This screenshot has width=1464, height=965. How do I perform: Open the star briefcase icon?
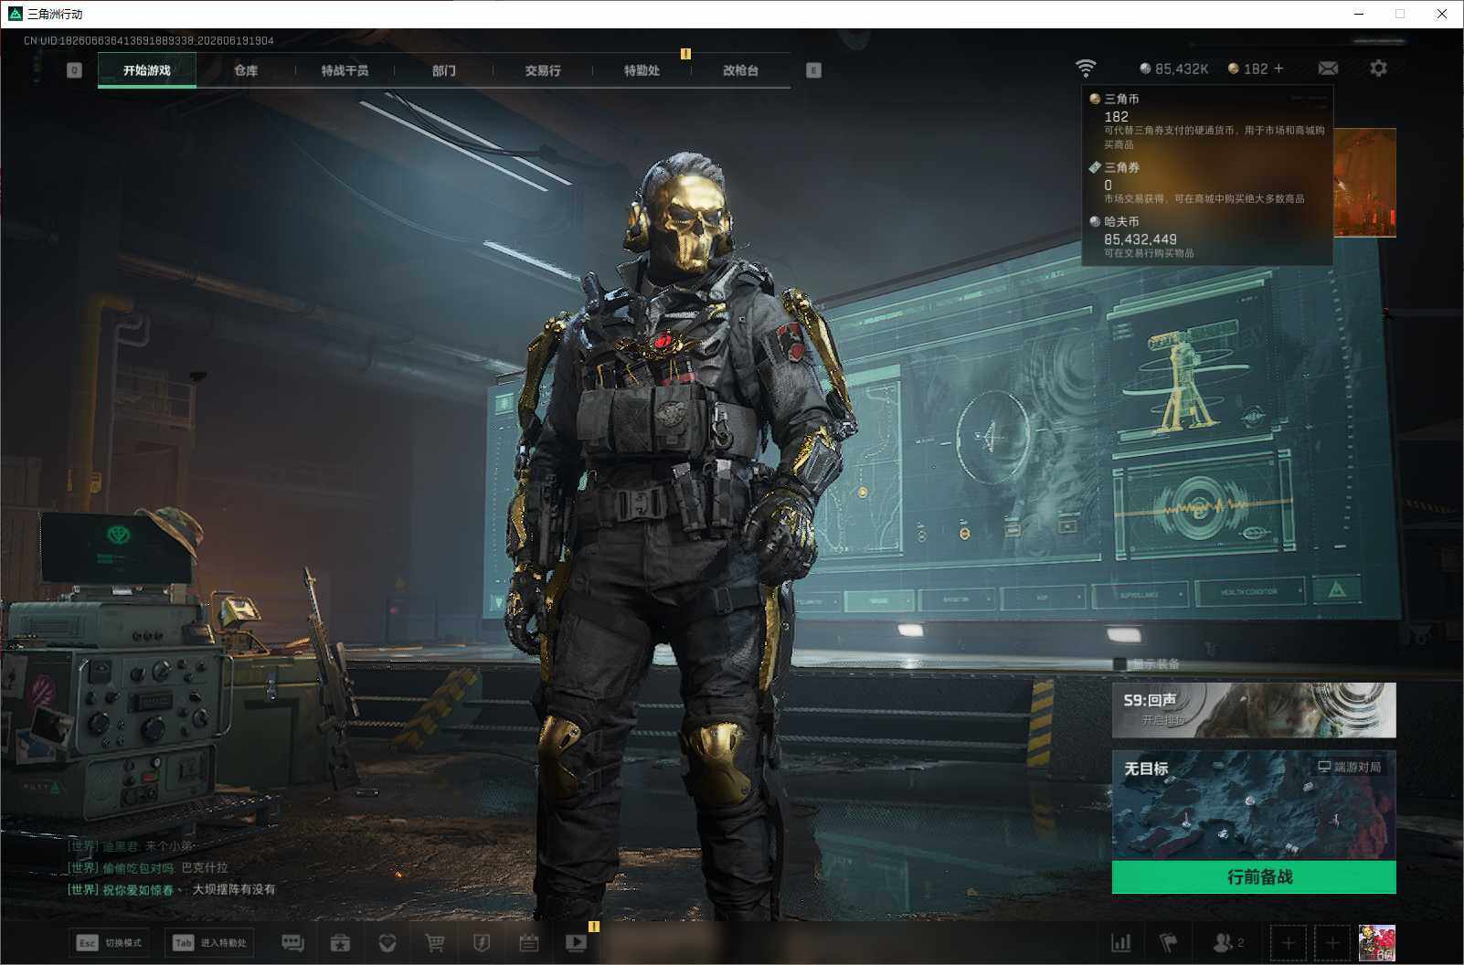point(340,942)
